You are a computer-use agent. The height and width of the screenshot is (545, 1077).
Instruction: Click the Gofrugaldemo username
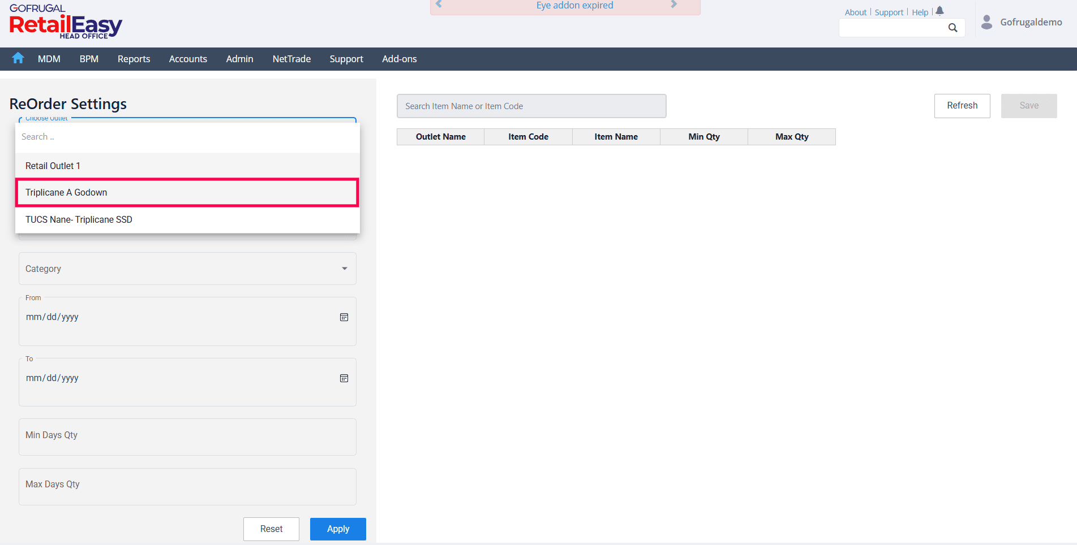click(x=1031, y=22)
